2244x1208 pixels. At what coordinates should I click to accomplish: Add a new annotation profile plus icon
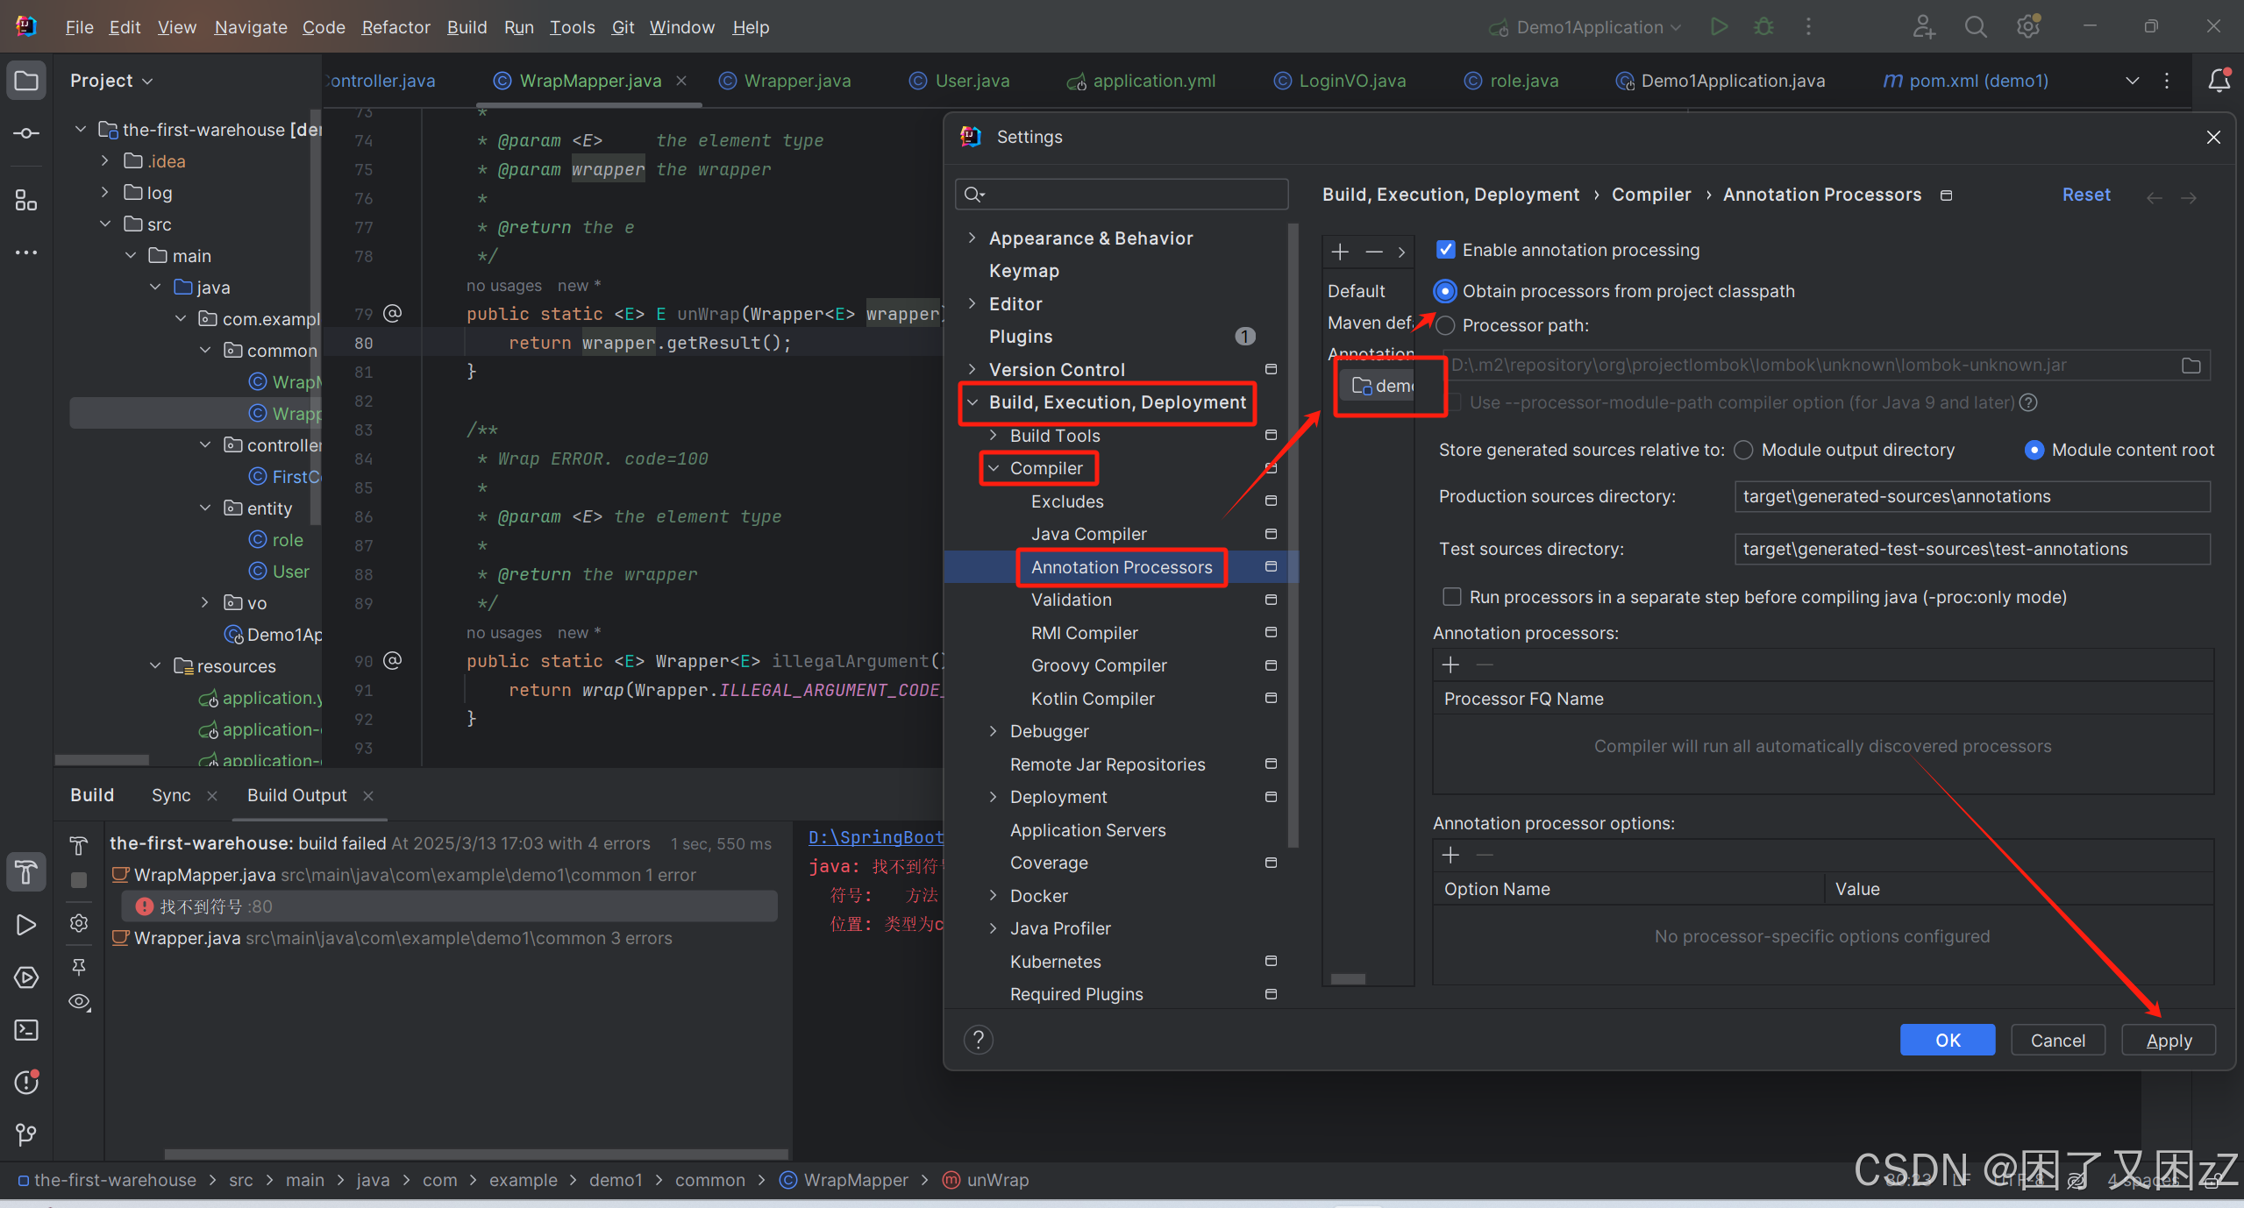1340,252
